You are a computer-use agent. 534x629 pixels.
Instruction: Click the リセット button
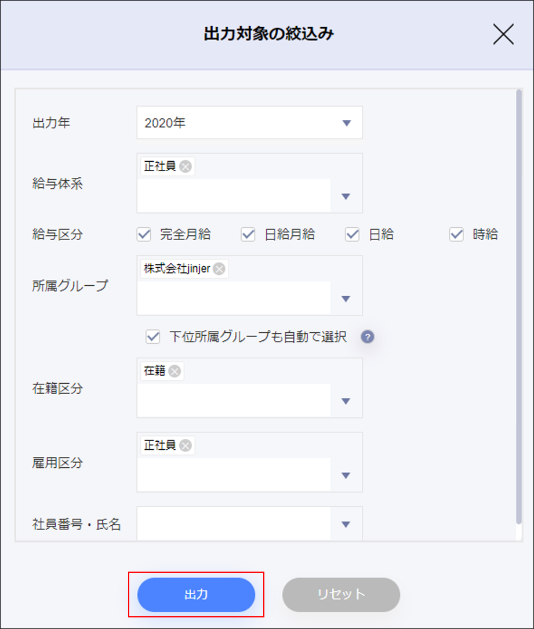point(341,594)
